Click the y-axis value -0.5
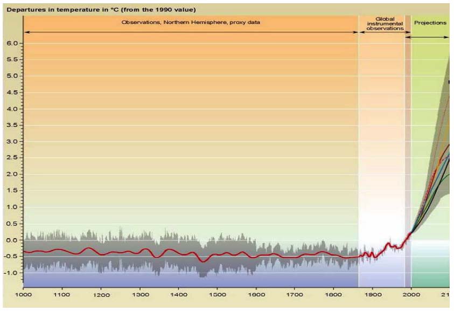The height and width of the screenshot is (311, 454). 11,256
